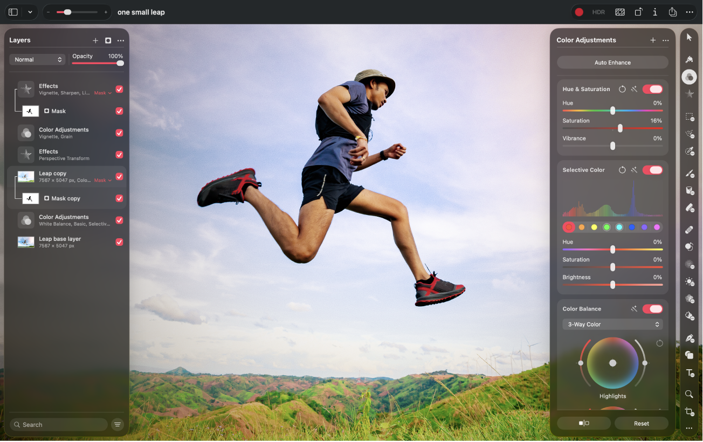Reset Hue & Saturation adjustment
The image size is (703, 442).
[622, 89]
